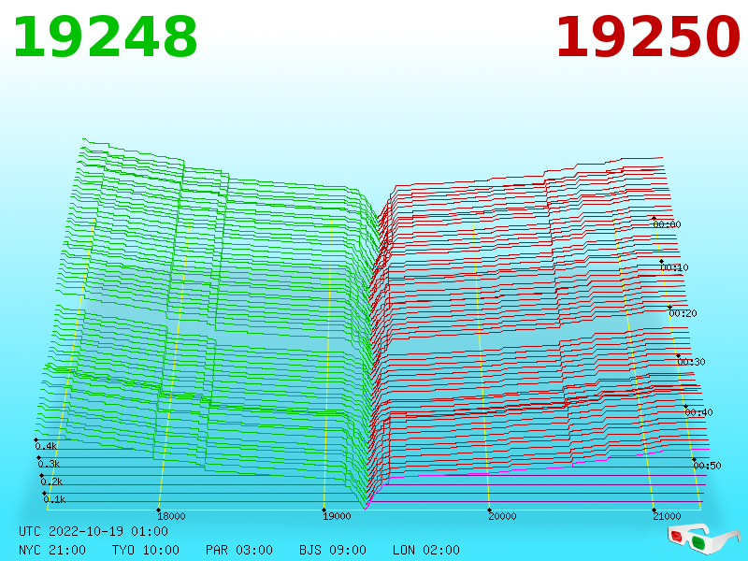Click the 0.1k volume axis label
Image resolution: width=748 pixels, height=561 pixels.
click(55, 499)
